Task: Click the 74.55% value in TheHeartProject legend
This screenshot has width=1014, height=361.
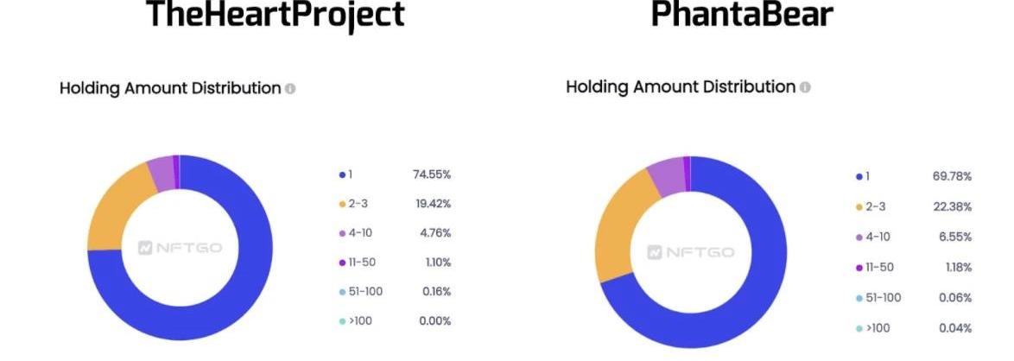Action: [x=431, y=174]
